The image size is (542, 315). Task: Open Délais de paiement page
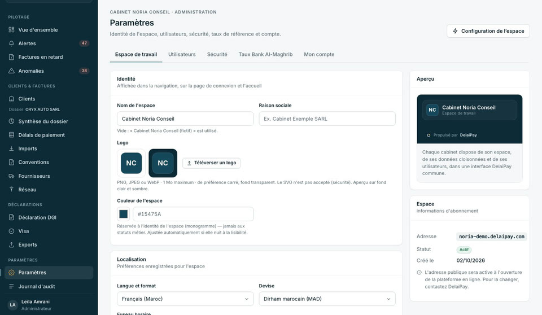click(x=49, y=135)
